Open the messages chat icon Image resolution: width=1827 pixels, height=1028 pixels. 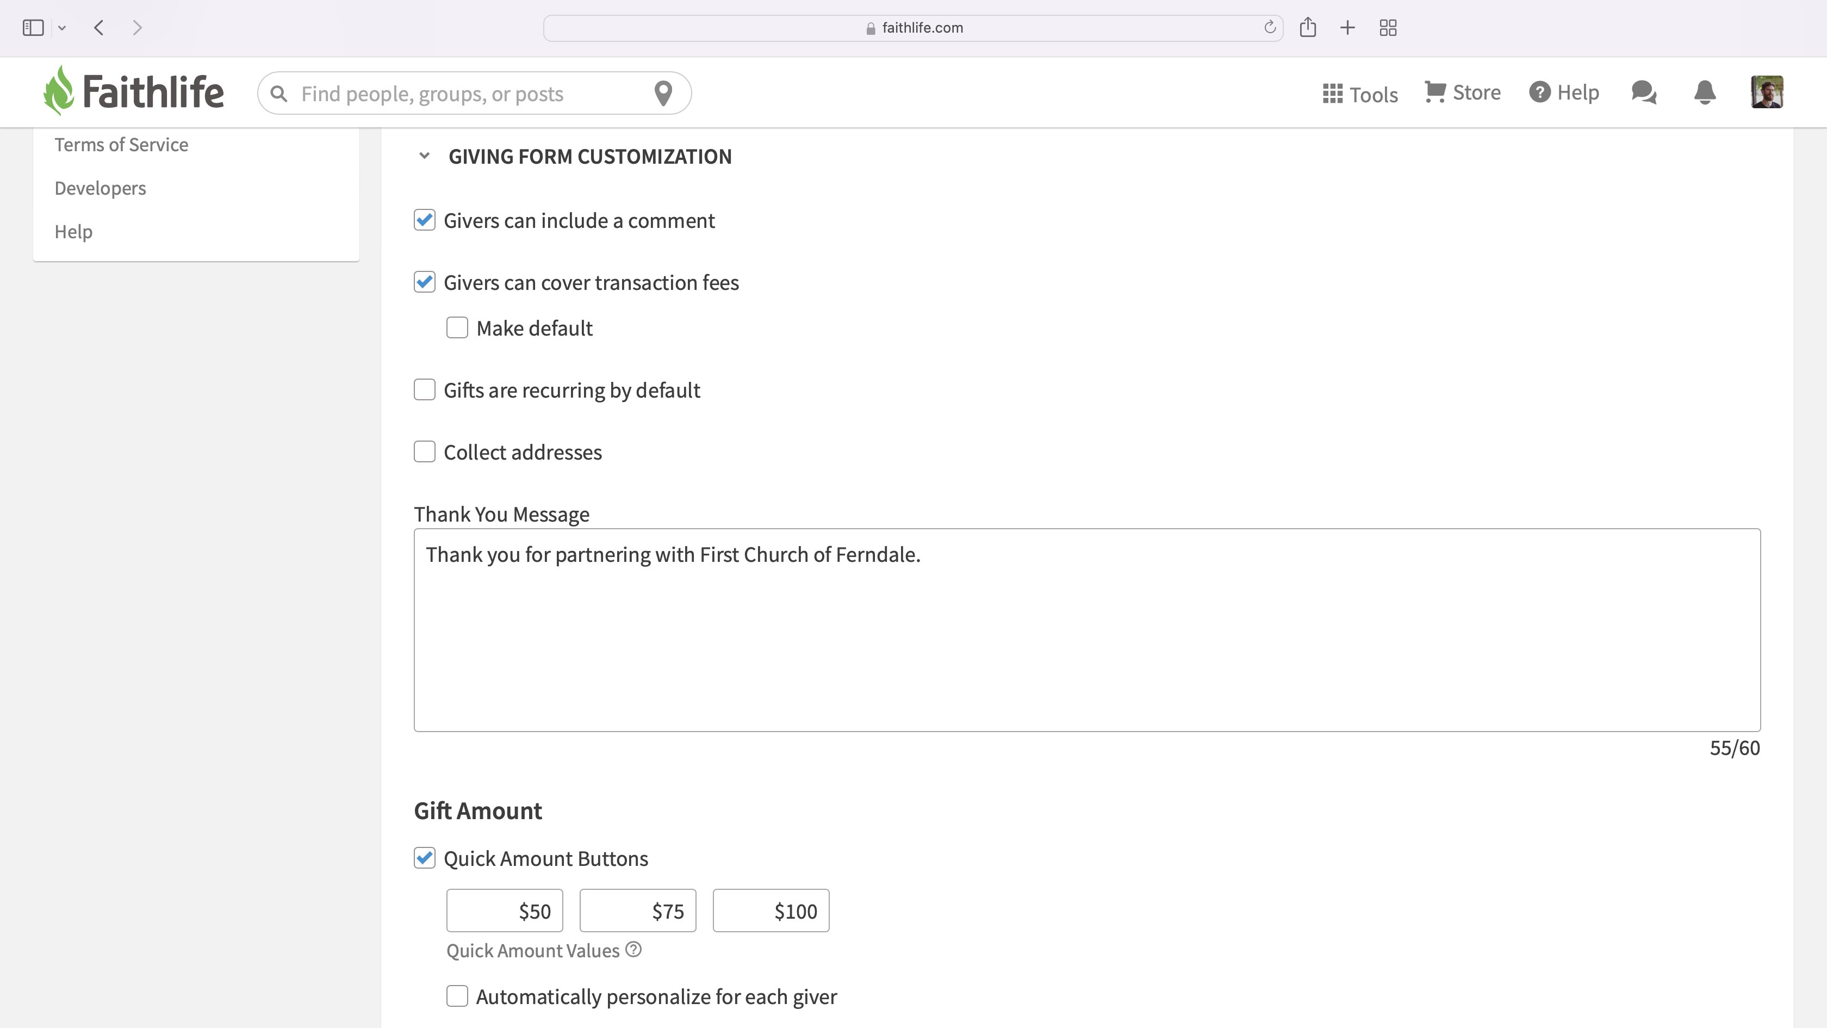click(1643, 92)
